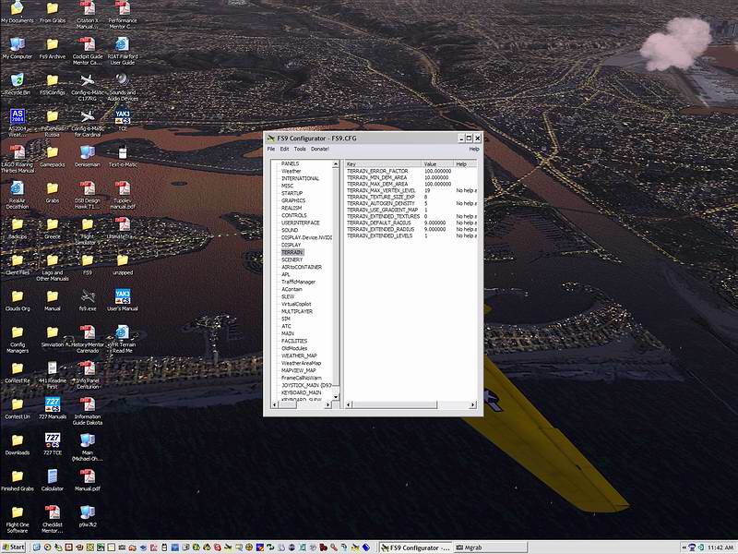Open the Donate! menu item
This screenshot has height=554, width=738.
320,149
